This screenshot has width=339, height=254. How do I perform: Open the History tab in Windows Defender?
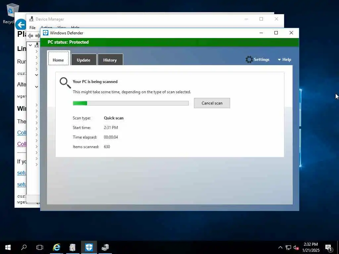110,60
